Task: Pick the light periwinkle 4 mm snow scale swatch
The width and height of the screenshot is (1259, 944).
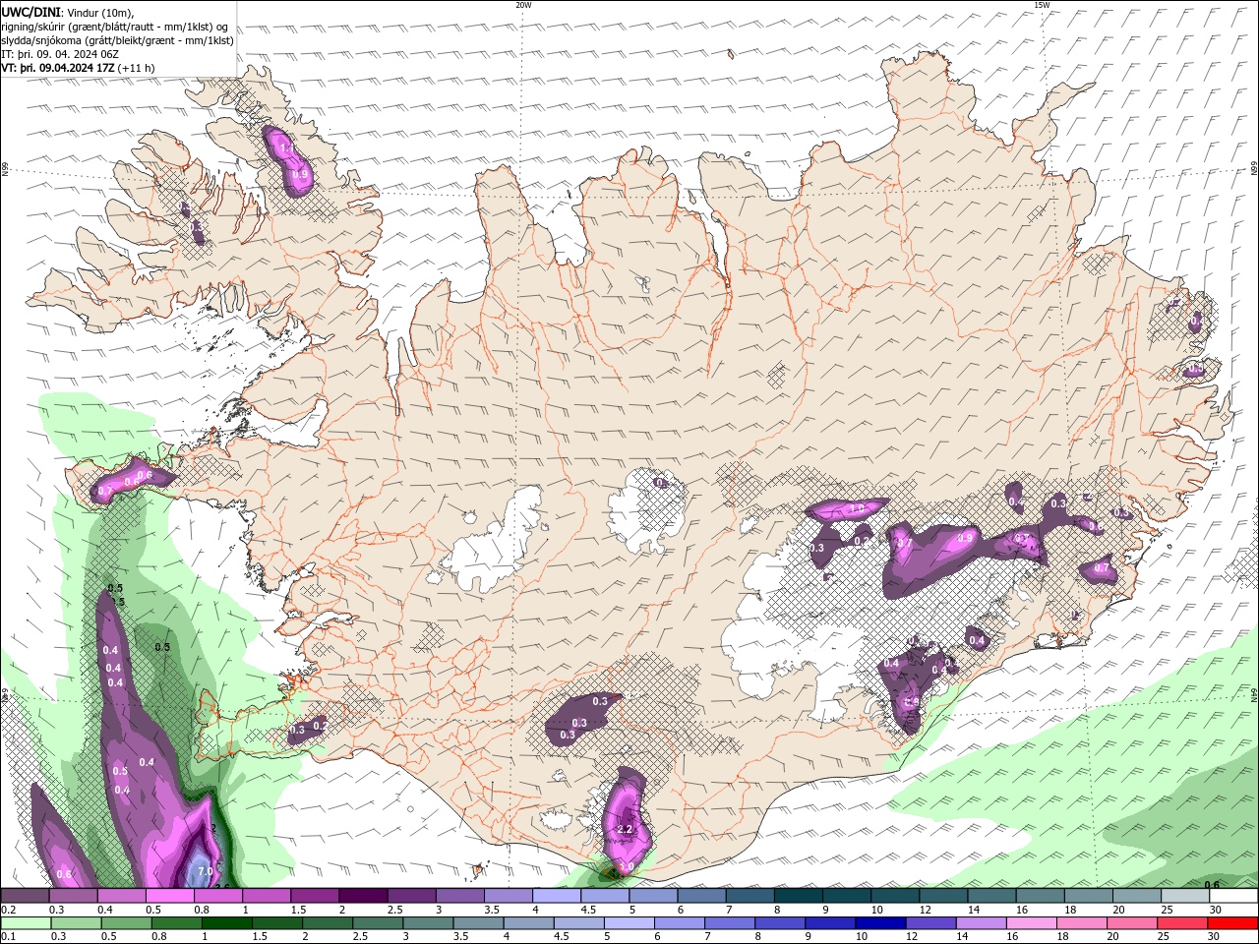Action: [x=557, y=896]
